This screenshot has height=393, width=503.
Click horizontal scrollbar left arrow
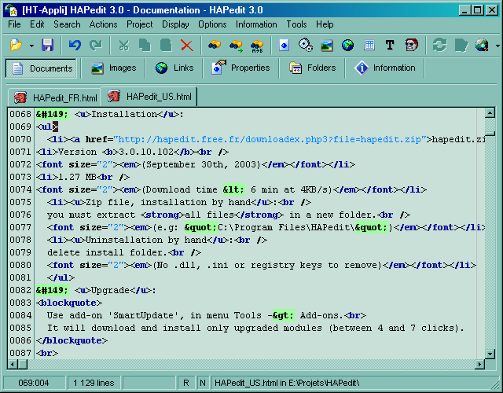point(13,365)
